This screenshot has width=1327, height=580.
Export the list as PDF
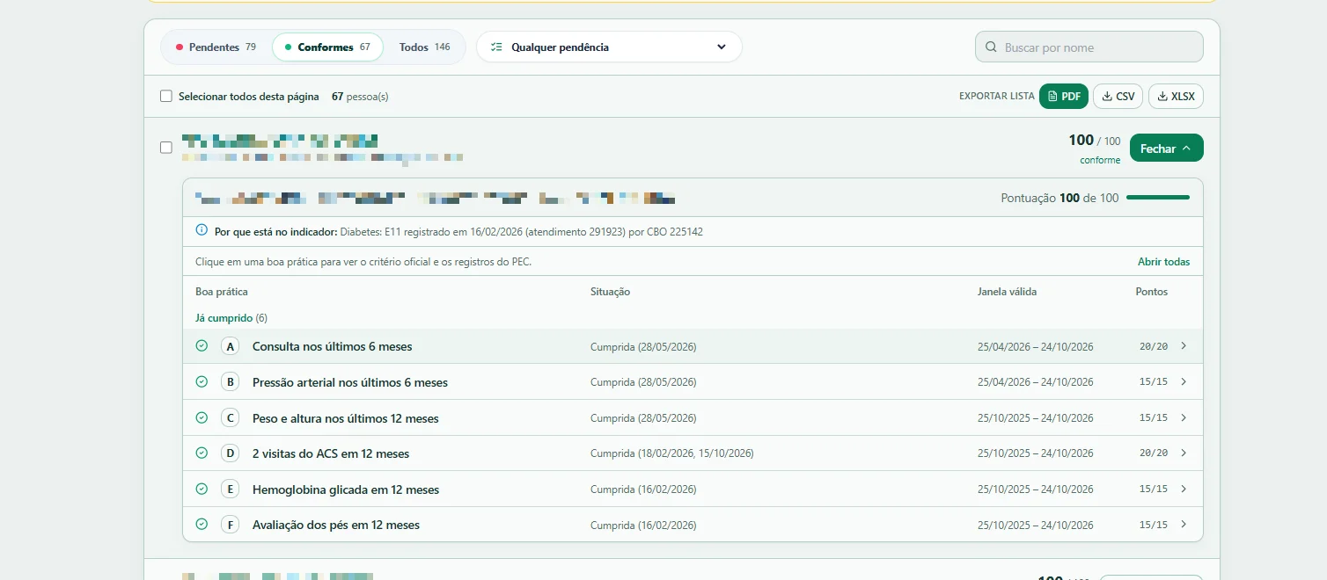[1064, 97]
